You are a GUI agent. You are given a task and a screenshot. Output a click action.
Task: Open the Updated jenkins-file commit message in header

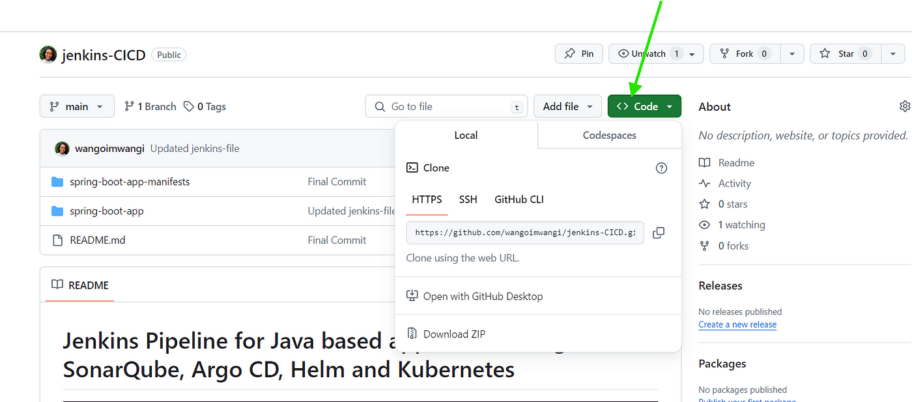(195, 149)
